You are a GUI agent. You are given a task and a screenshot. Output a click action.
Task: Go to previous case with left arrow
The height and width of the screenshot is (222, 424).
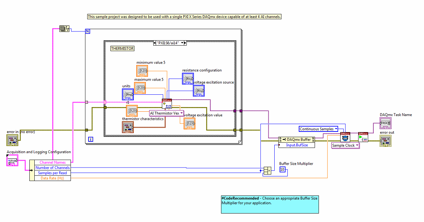(x=154, y=43)
